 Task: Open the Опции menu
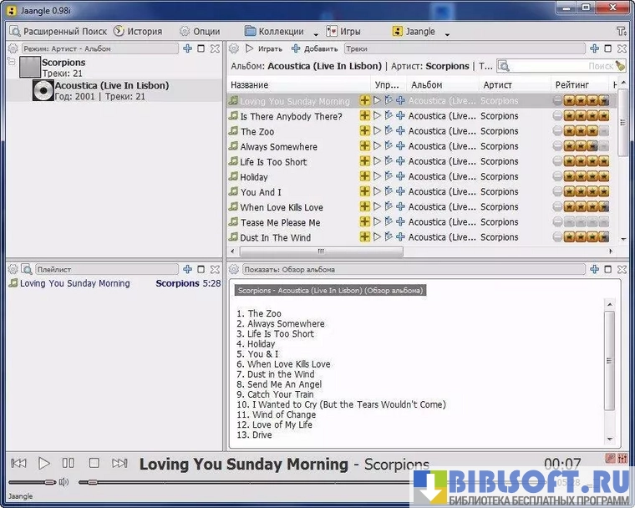(200, 31)
